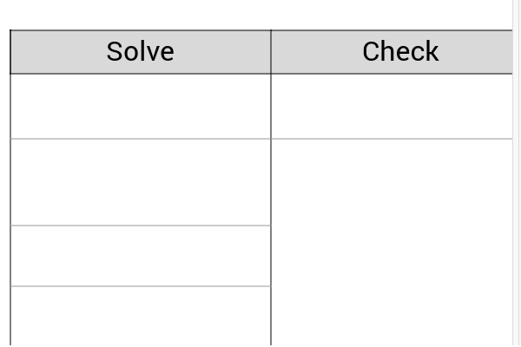The image size is (521, 347).
Task: Place cursor in bottom Solve cell
Action: [141, 316]
